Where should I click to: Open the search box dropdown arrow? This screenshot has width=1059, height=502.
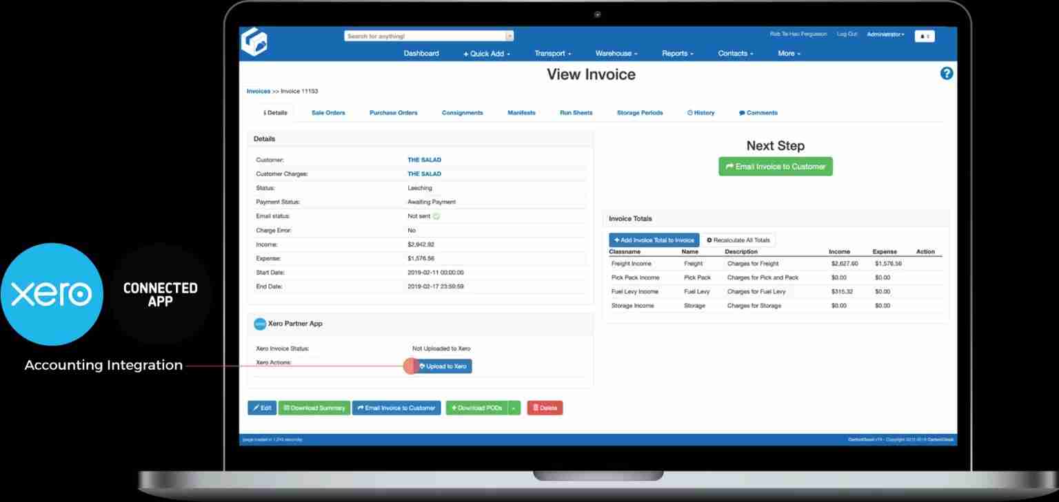point(510,36)
